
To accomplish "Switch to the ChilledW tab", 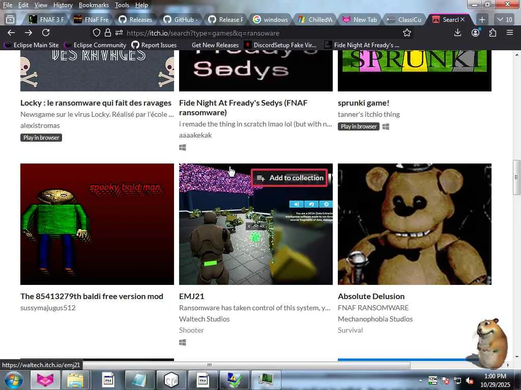I will pyautogui.click(x=315, y=20).
